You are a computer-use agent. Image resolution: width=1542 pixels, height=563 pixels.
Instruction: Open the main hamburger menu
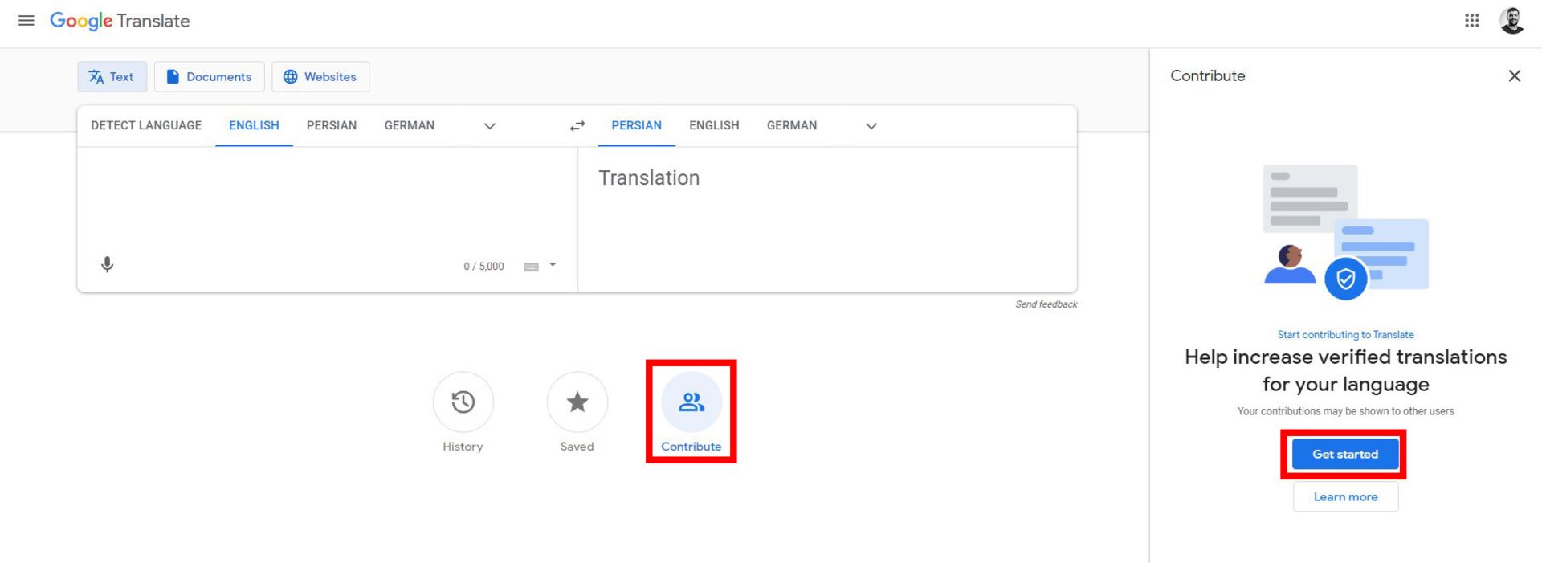click(27, 21)
